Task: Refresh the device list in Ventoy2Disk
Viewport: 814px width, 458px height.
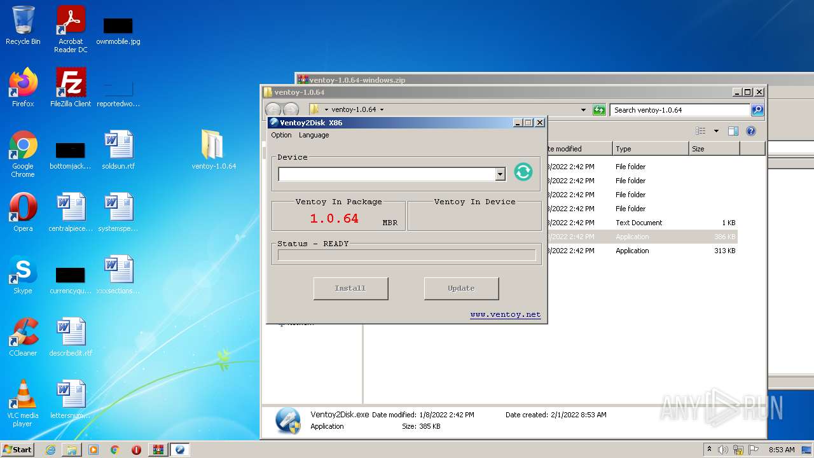Action: [x=523, y=172]
